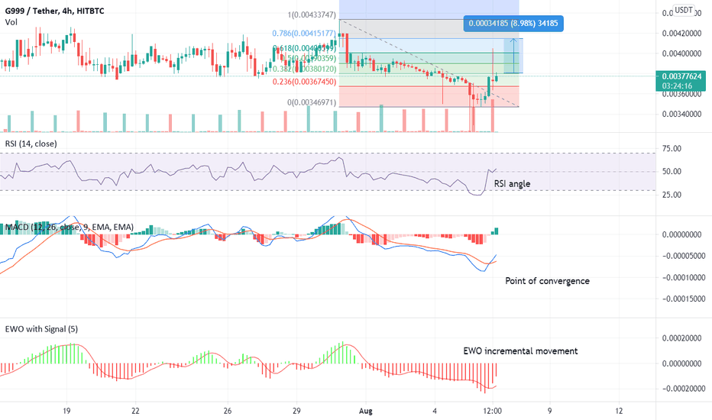Screen dimensions: 712x420
Task: Click the G999 / Tether symbol title
Action: tap(54, 11)
